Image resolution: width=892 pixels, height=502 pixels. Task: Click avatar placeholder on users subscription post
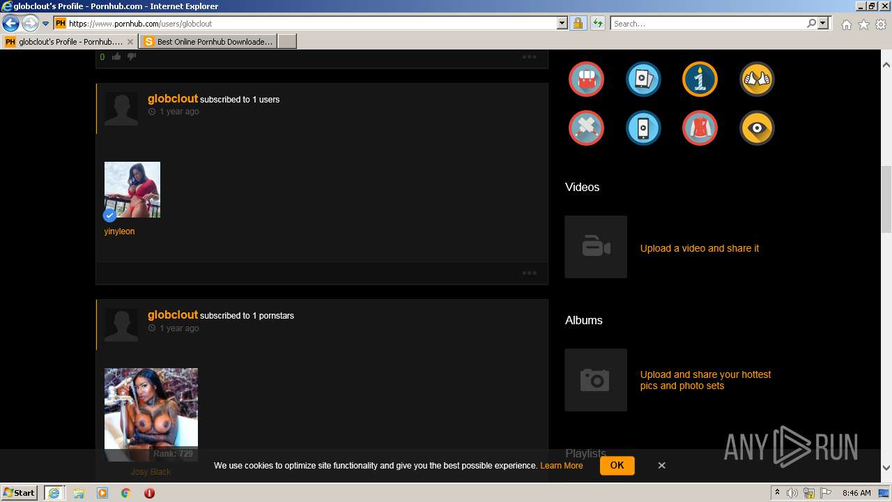click(121, 109)
